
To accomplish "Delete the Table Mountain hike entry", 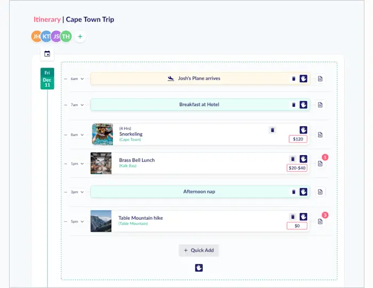I will tap(293, 217).
